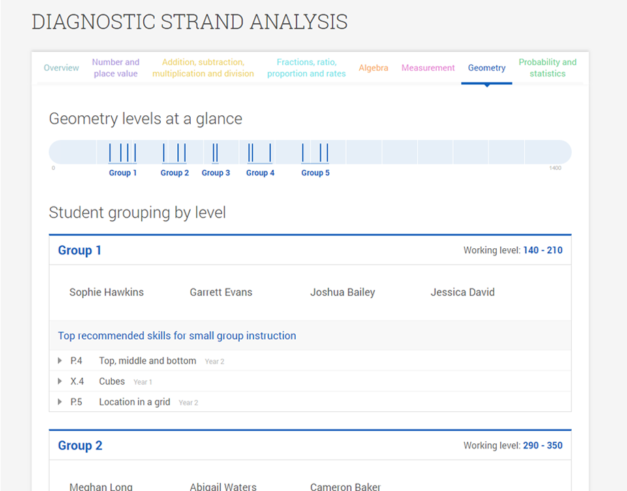
Task: Select student Meghan Long in Group 2
Action: click(101, 486)
